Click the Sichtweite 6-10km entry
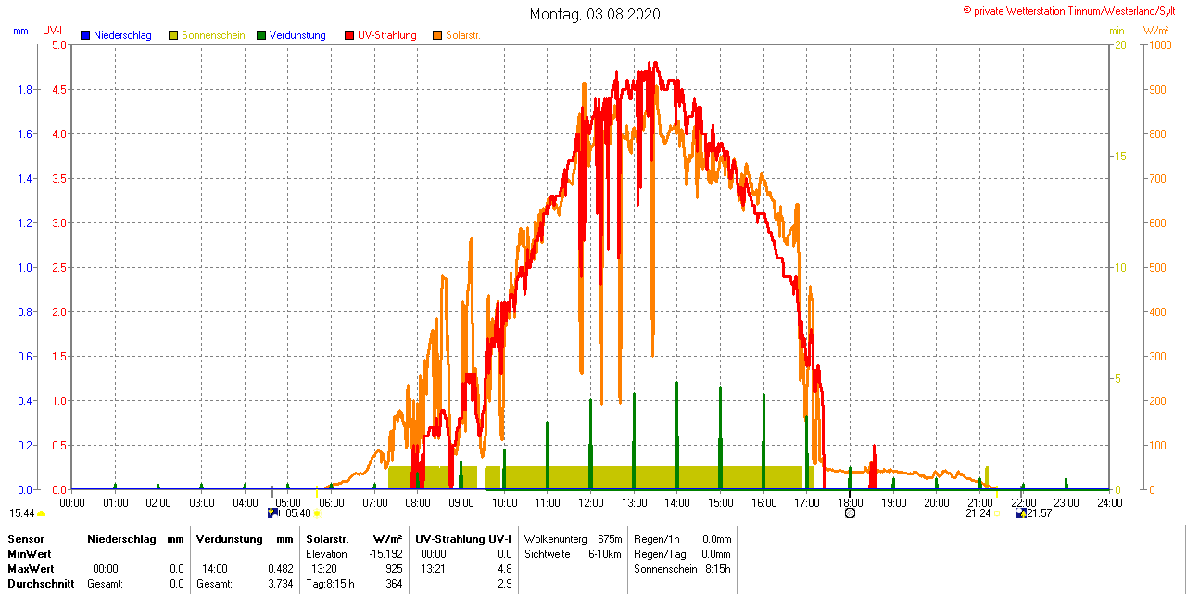Image resolution: width=1186 pixels, height=594 pixels. (573, 553)
